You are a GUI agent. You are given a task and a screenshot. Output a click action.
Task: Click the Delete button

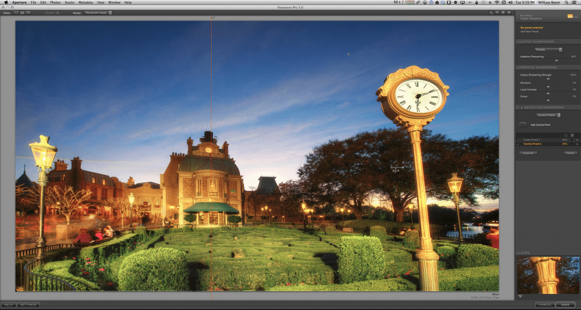570,153
